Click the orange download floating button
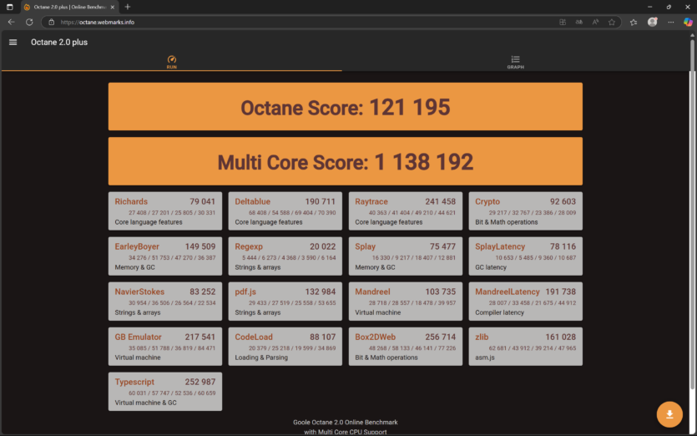This screenshot has width=697, height=436. coord(669,414)
